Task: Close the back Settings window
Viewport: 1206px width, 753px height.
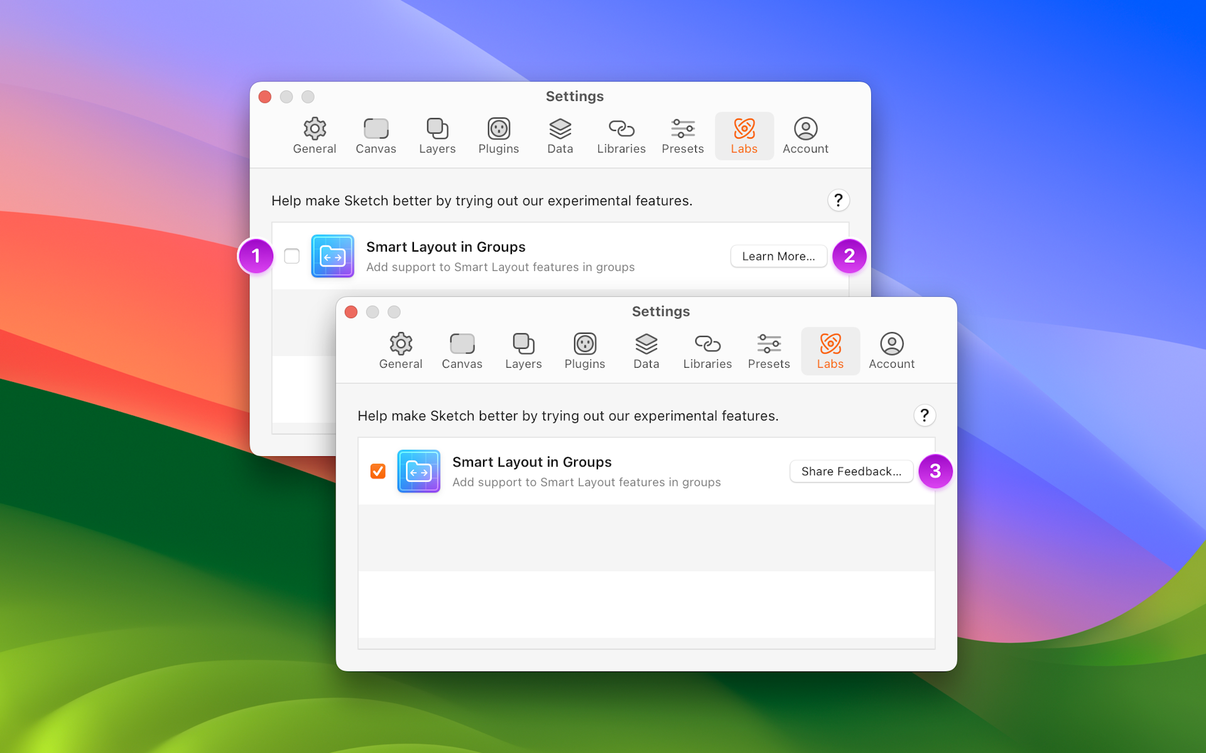Action: pos(265,97)
